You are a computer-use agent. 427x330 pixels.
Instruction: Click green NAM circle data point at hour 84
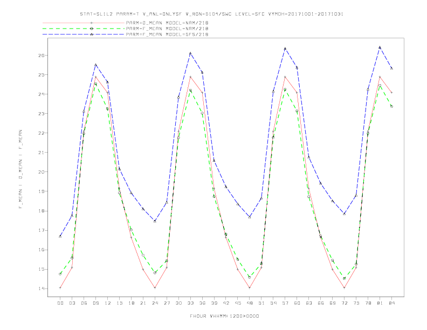[x=391, y=106]
